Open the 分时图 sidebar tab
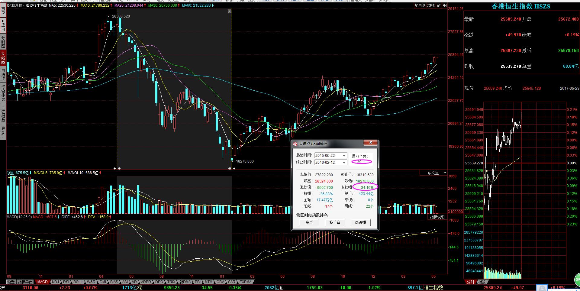This screenshot has width=580, height=291. (x=3, y=42)
